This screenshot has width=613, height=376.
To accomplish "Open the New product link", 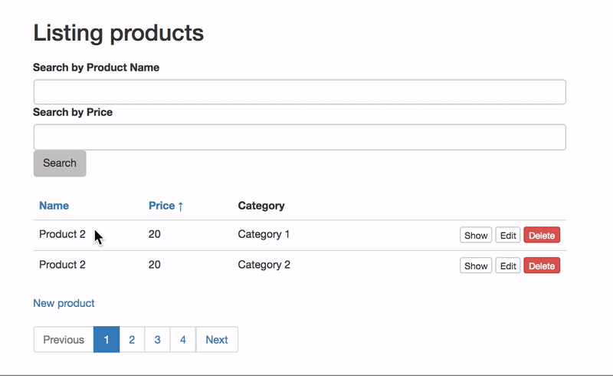I will 64,303.
